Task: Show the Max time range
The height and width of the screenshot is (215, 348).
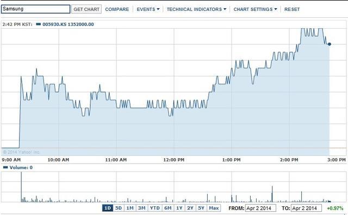Action: (x=214, y=208)
